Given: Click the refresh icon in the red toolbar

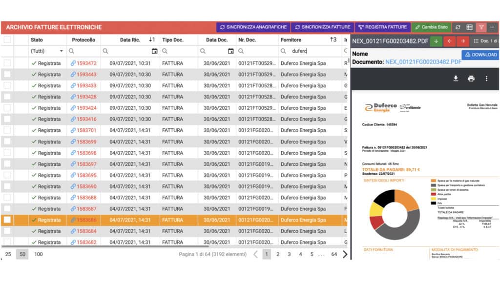Looking at the screenshot, I should pos(458,27).
